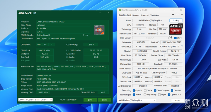Minimize the GPU-Z window
The width and height of the screenshot is (211, 112).
(x=164, y=10)
